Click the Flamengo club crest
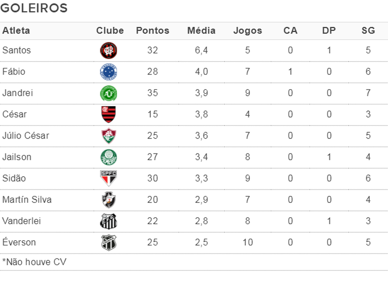 click(x=109, y=115)
